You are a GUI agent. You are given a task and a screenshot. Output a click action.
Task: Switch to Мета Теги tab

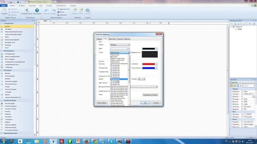tap(112, 39)
